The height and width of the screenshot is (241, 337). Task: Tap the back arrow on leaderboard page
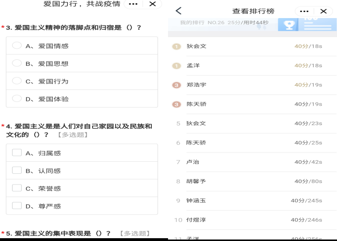pyautogui.click(x=178, y=11)
